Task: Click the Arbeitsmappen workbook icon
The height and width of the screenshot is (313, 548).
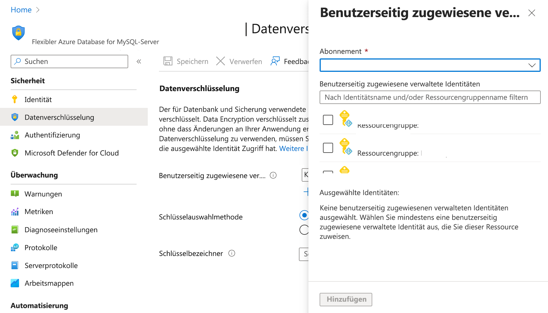Action: 15,283
